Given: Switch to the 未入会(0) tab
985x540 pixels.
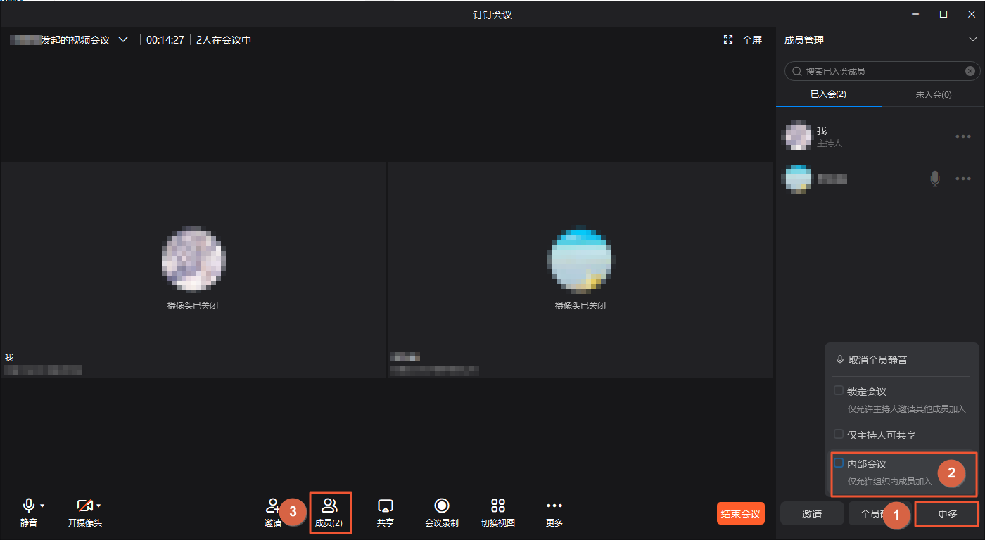Looking at the screenshot, I should click(934, 94).
